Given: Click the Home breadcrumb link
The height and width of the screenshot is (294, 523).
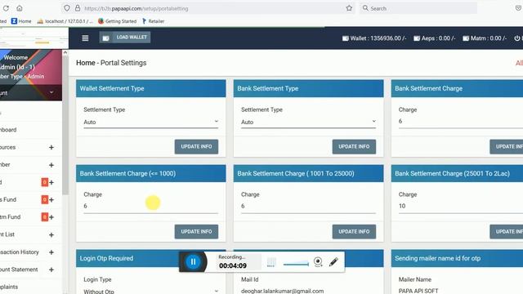Looking at the screenshot, I should (85, 63).
